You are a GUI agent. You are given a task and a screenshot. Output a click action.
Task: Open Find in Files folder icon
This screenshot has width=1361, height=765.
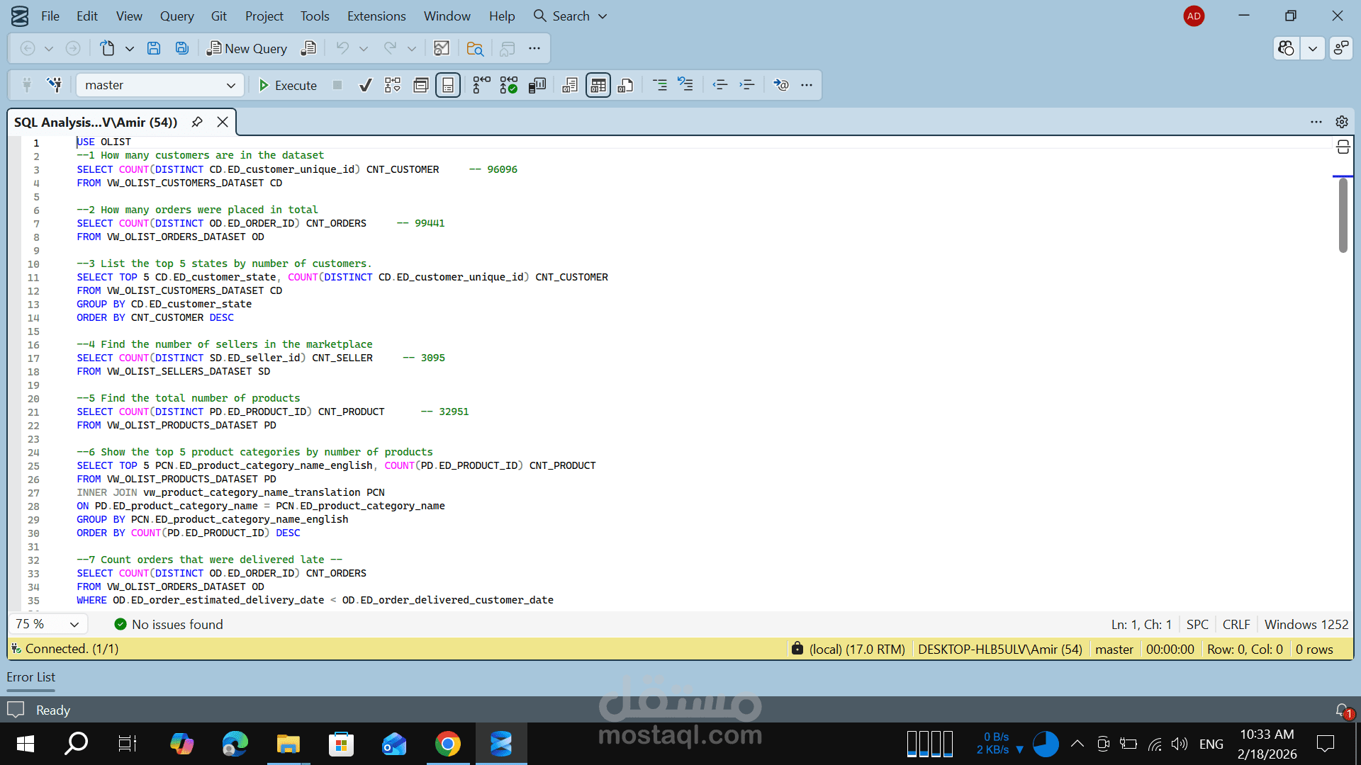[x=475, y=48]
